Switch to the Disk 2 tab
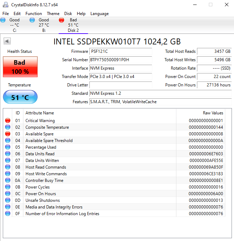The image size is (234, 241). tap(73, 30)
